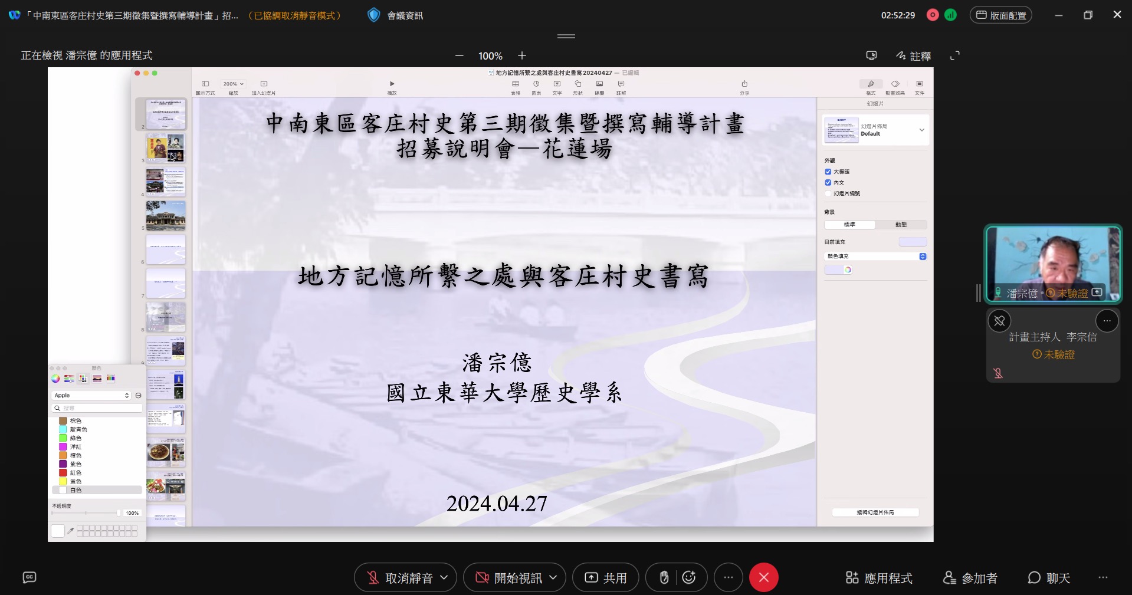Click the green Webex assistant indicator
1132x595 pixels.
pyautogui.click(x=950, y=15)
